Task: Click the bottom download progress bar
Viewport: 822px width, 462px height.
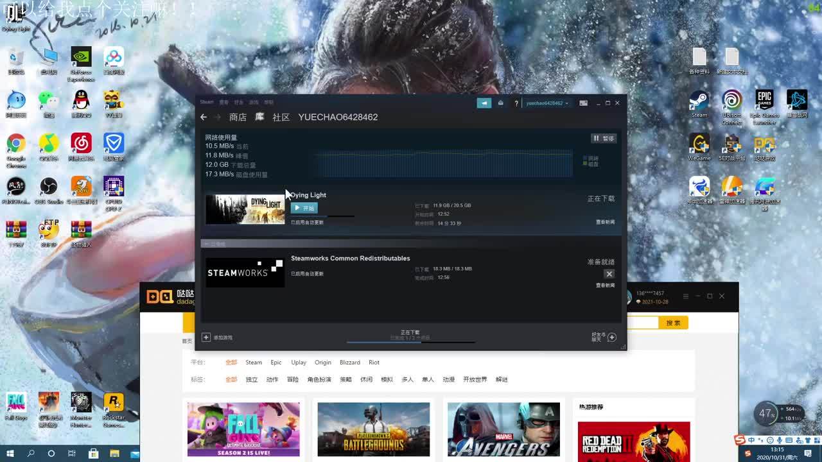Action: point(411,342)
